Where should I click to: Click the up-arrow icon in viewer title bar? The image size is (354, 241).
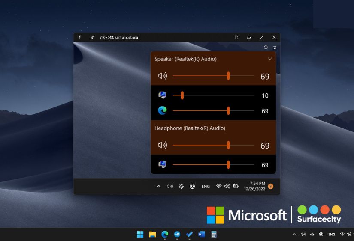(80, 38)
